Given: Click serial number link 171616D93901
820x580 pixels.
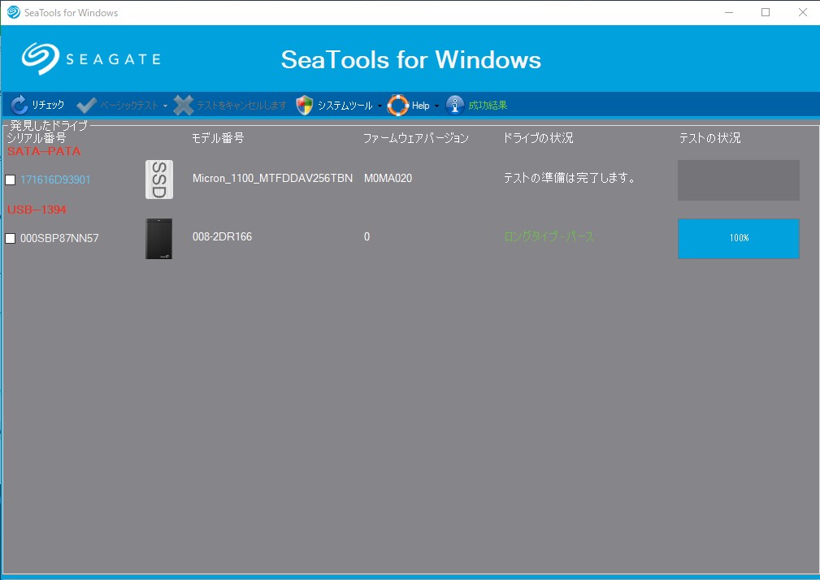Looking at the screenshot, I should [x=55, y=180].
